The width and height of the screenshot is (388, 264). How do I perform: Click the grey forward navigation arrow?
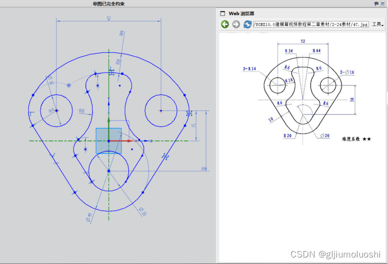click(x=236, y=24)
